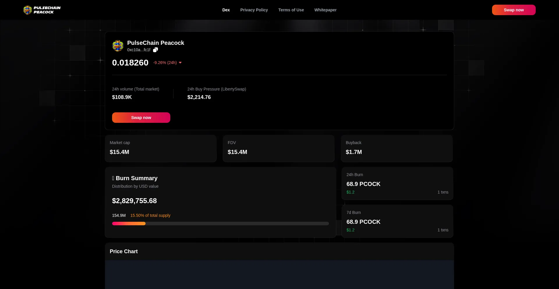Click the 24h volume (Total market) label
The image size is (559, 289).
[136, 89]
